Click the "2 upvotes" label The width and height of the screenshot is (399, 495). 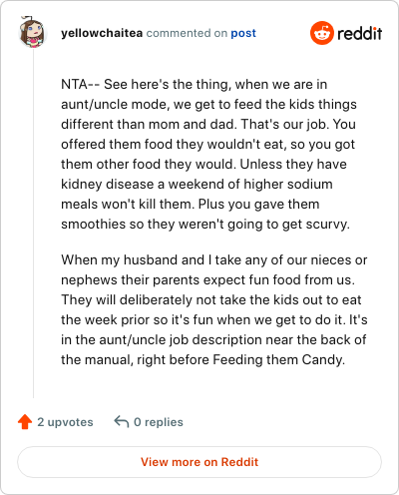(x=65, y=422)
